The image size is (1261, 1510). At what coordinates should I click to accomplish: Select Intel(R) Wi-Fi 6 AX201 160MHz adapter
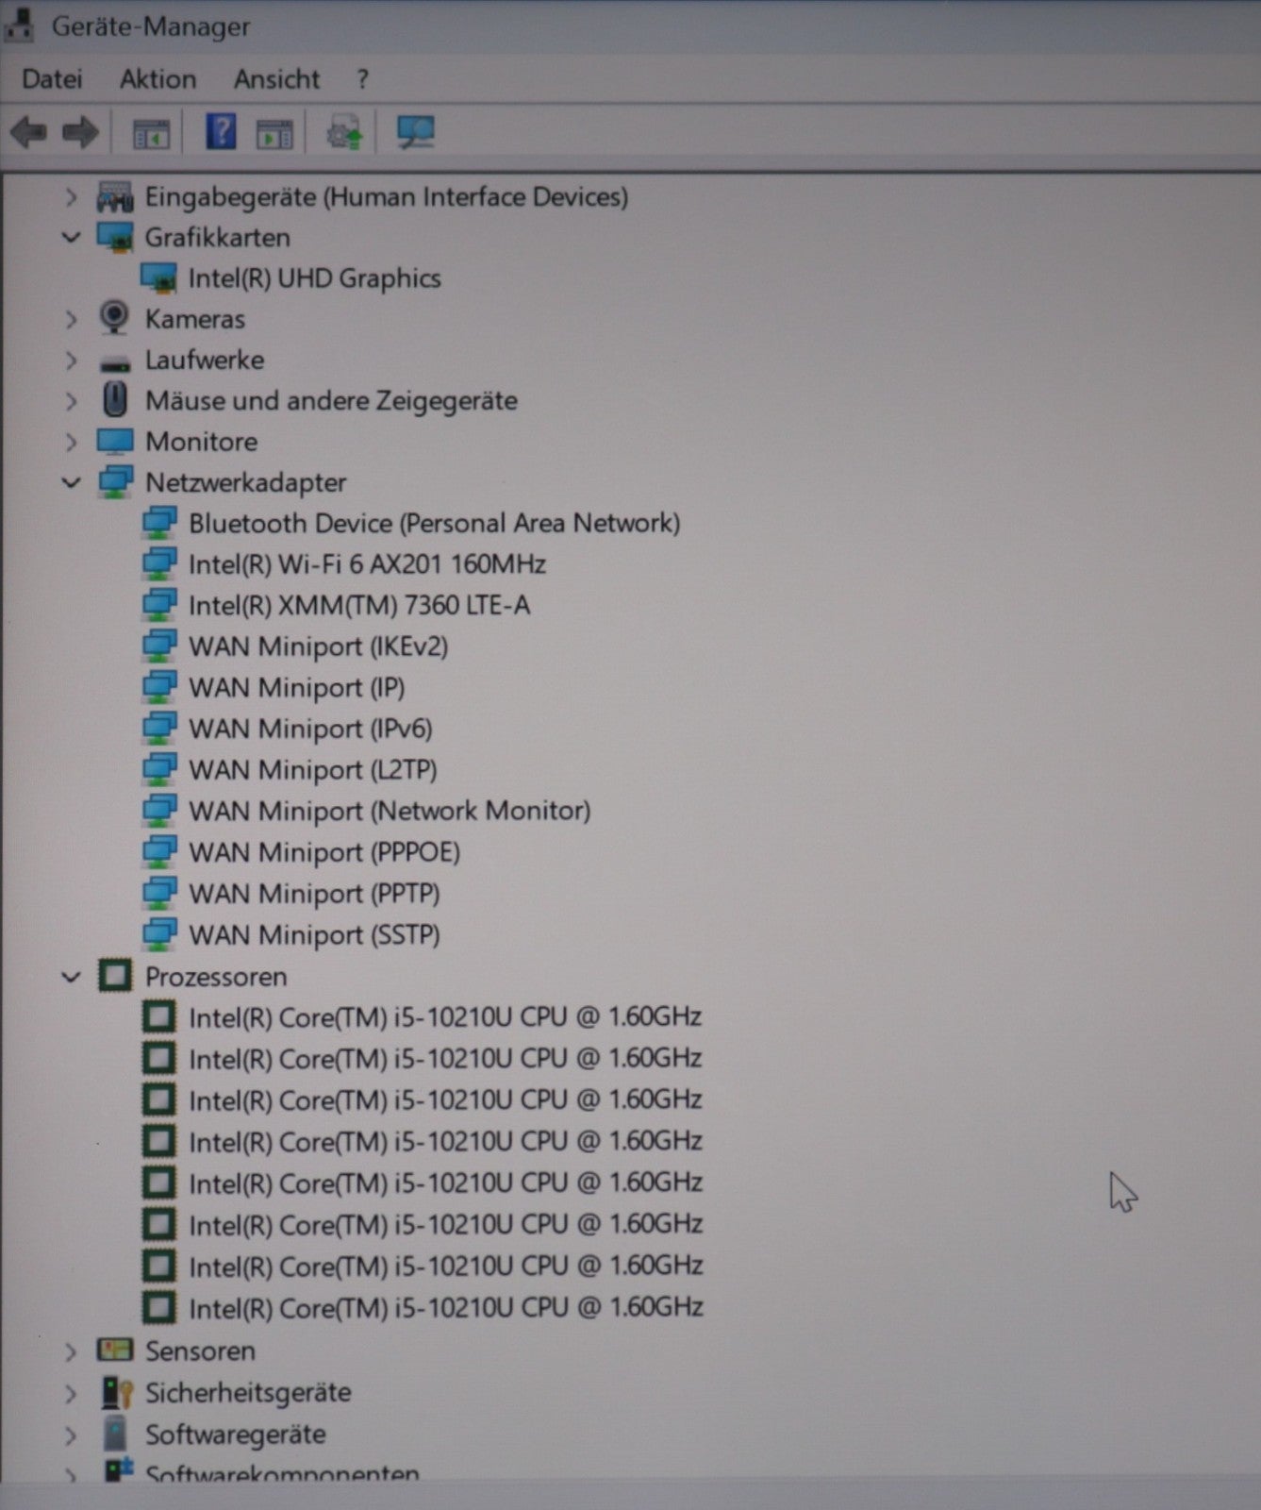coord(367,564)
